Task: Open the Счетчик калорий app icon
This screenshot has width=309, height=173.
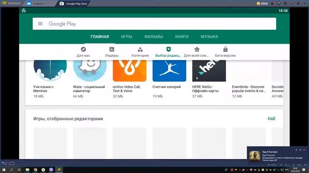Action: coord(169,71)
